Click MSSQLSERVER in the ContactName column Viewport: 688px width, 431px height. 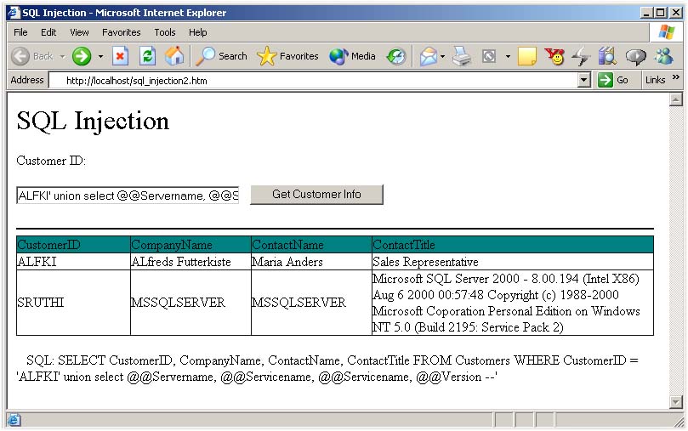pos(311,303)
